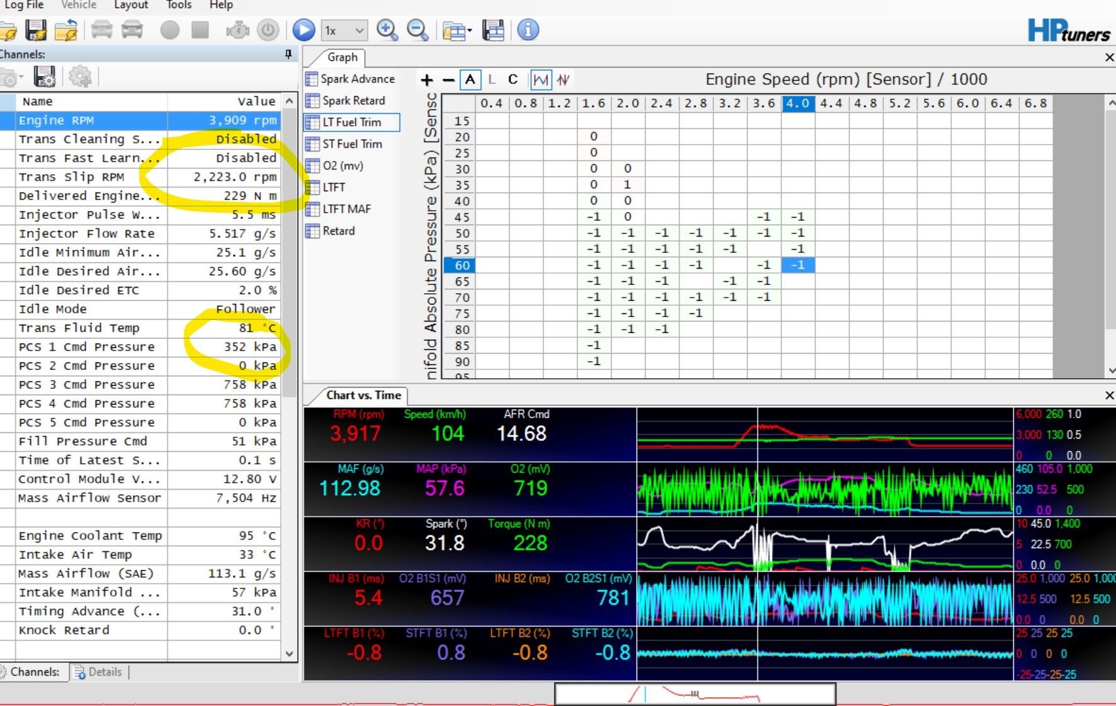
Task: Click the save log floppy disk icon
Action: (x=36, y=30)
